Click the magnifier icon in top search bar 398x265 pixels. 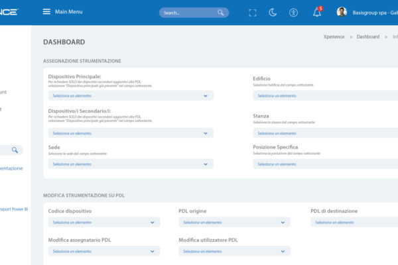click(x=221, y=13)
